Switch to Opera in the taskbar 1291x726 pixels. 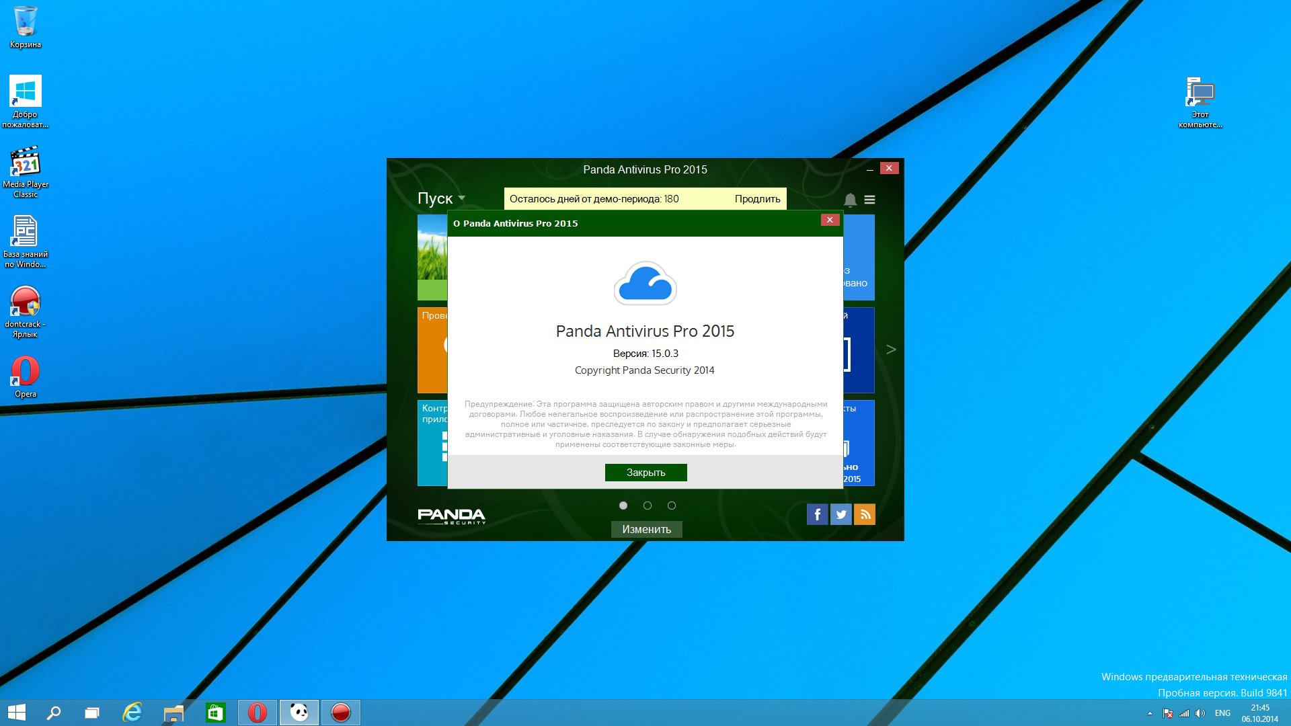(258, 713)
